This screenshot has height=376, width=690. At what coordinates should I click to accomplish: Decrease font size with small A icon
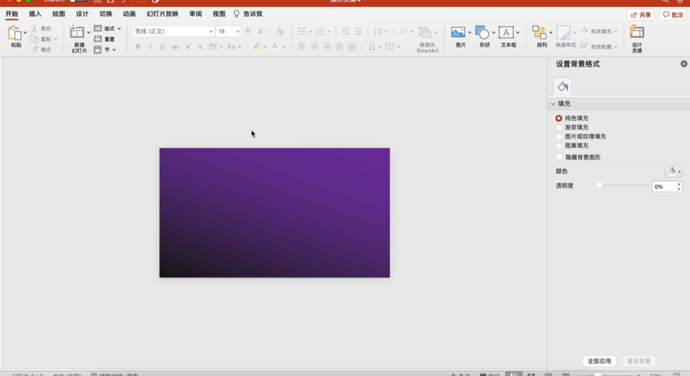[261, 31]
